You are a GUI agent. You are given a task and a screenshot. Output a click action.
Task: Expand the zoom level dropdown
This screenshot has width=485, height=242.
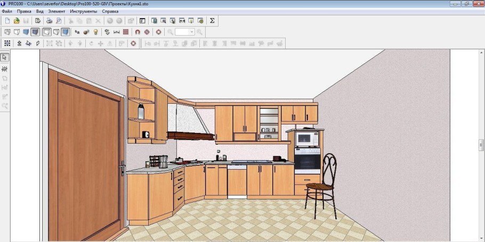[x=192, y=32]
